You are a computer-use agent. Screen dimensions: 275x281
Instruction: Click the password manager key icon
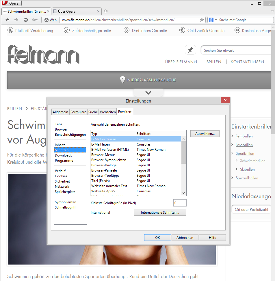coord(35,20)
